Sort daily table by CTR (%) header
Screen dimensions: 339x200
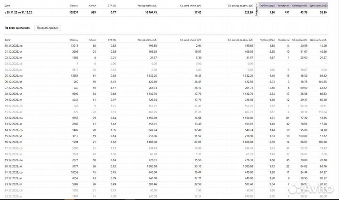pyautogui.click(x=112, y=41)
